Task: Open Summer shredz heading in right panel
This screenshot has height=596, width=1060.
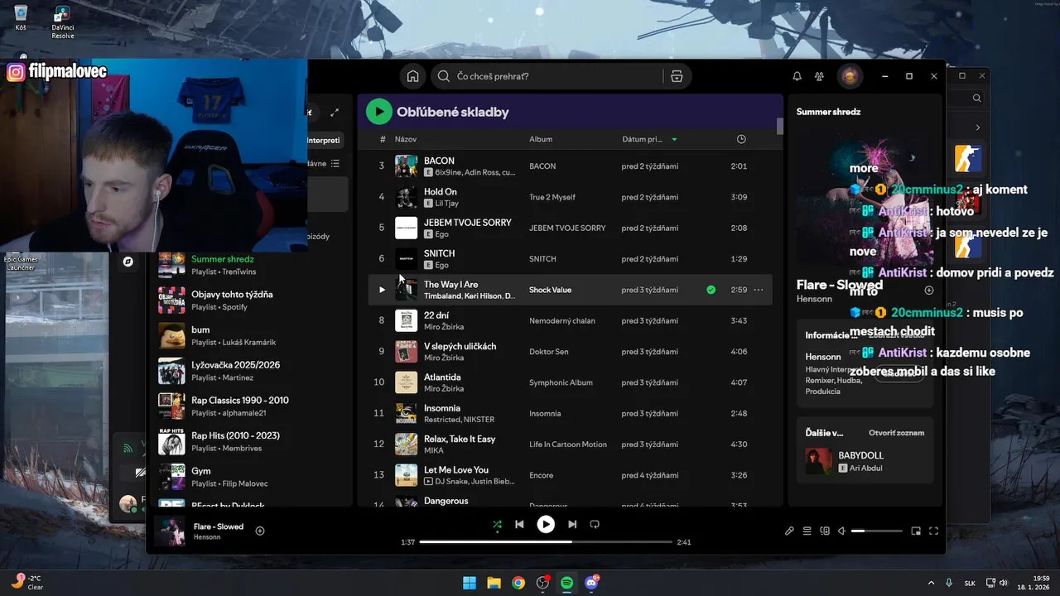Action: tap(828, 112)
